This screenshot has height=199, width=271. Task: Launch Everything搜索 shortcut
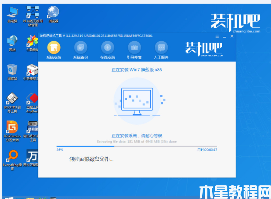point(12,160)
